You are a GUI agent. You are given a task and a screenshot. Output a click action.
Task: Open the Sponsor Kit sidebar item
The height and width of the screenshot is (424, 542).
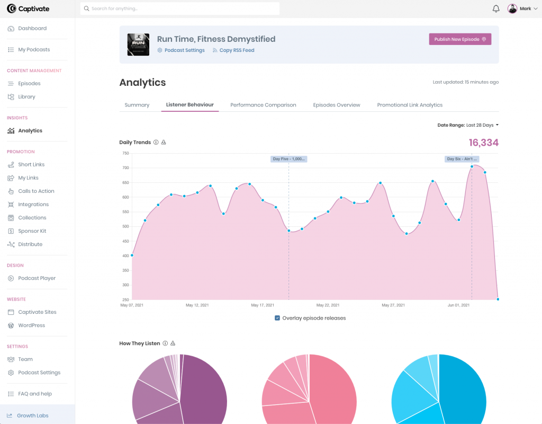[32, 231]
